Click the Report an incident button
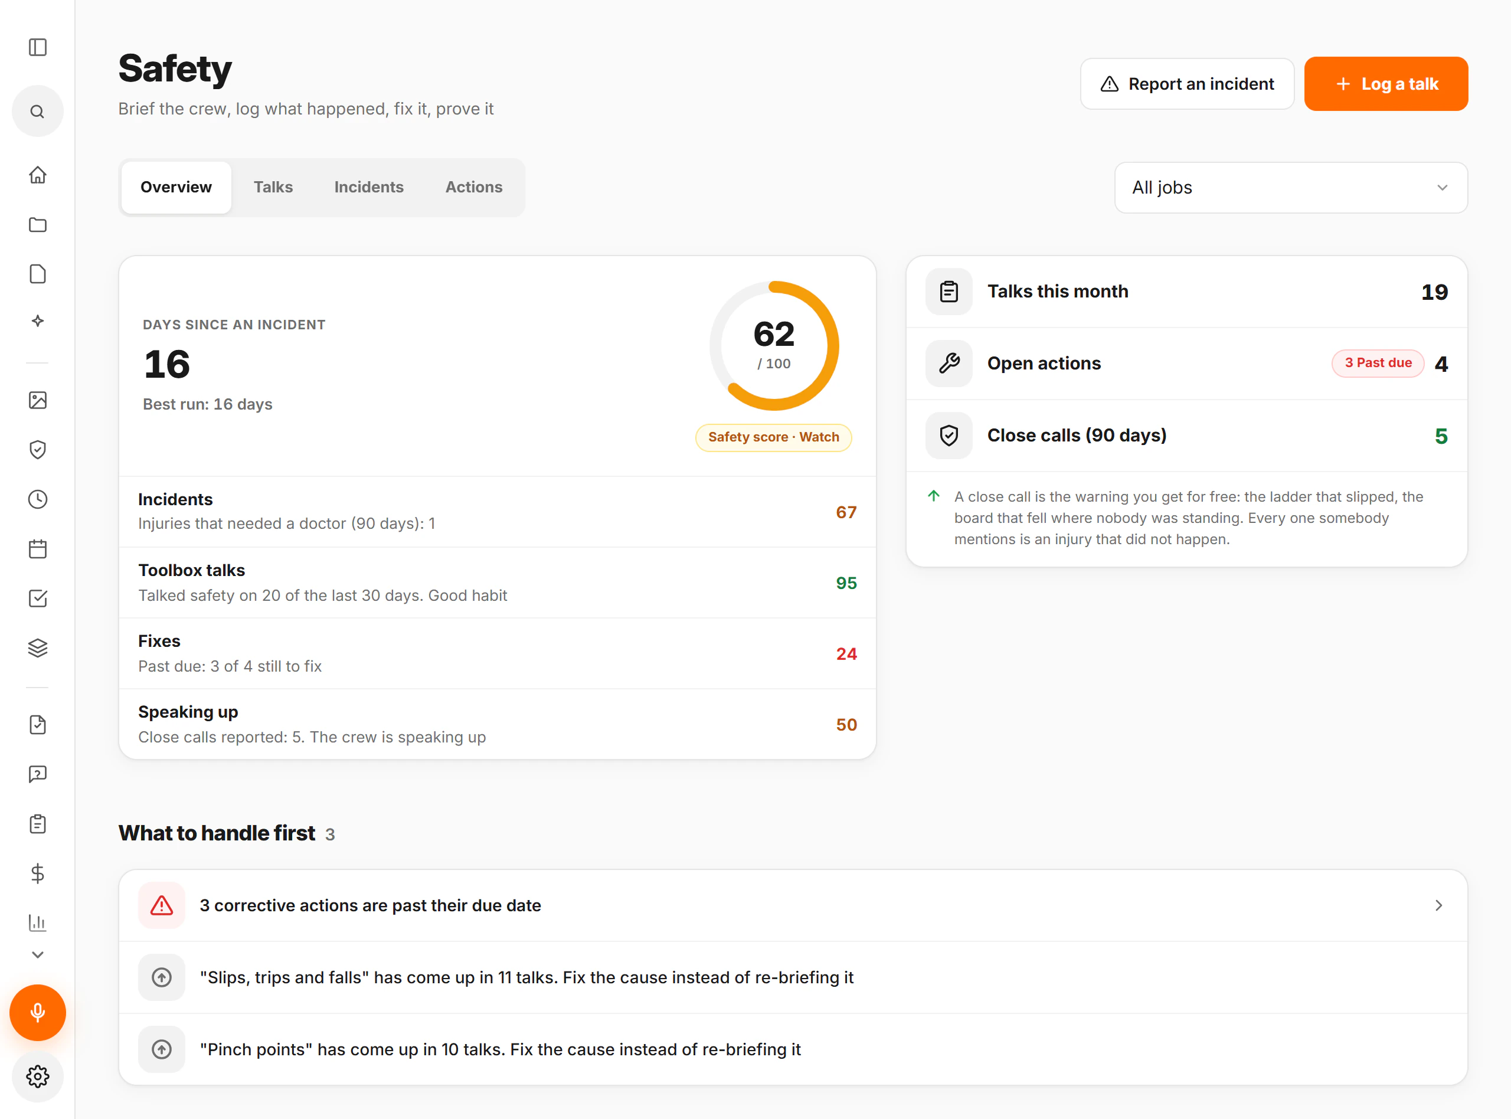1511x1119 pixels. [x=1188, y=84]
